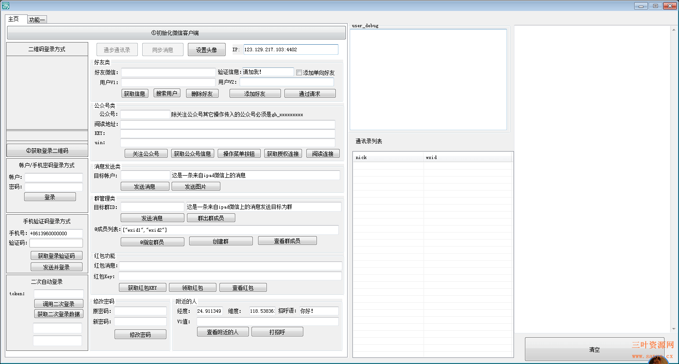This screenshot has height=364, width=679.
Task: Click 发送消息 button under 群管理类
Action: [x=152, y=218]
